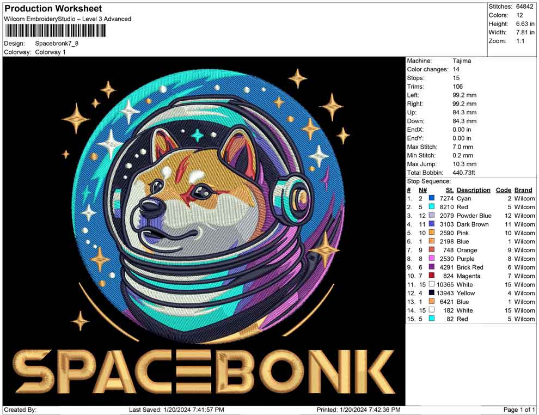The image size is (539, 415).
Task: Pick the Dark Brown row's color swatch
Action: pos(431,224)
